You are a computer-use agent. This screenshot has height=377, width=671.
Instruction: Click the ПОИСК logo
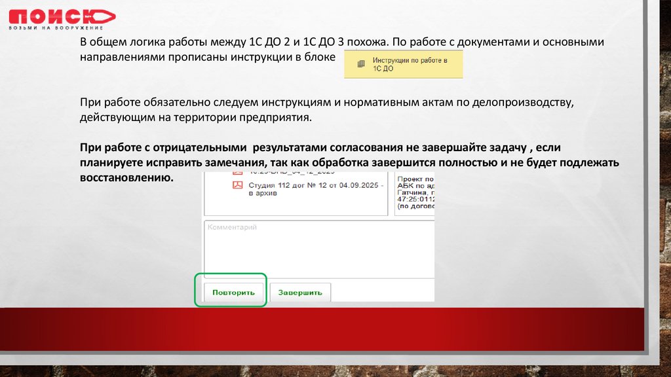(x=62, y=19)
